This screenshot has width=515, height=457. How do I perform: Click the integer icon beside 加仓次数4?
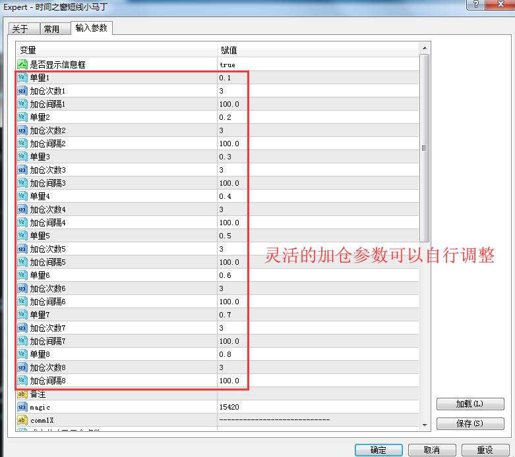coord(22,209)
